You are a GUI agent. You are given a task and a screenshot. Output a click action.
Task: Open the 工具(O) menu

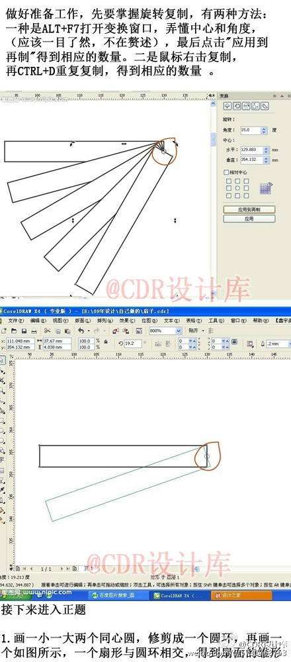pos(216,321)
